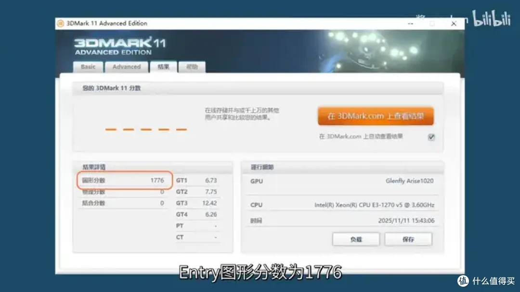The image size is (520, 292).
Task: Click the GT2 value 7.75
Action: tap(211, 192)
